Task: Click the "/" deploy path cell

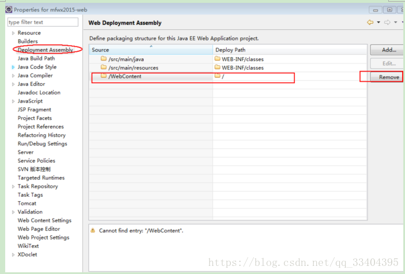Action: 290,76
